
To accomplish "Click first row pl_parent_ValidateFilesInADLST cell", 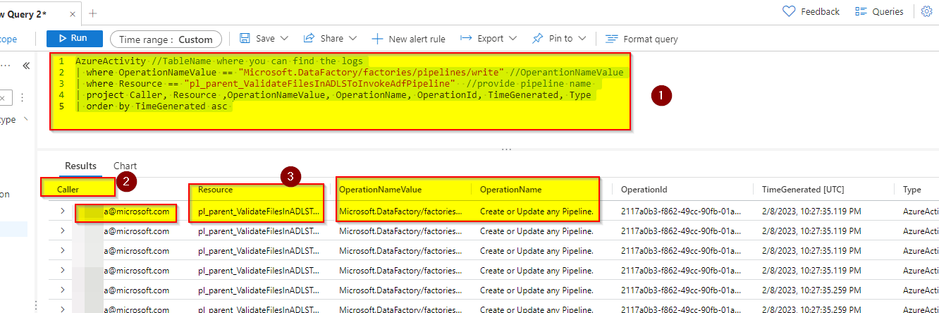I will pos(259,211).
